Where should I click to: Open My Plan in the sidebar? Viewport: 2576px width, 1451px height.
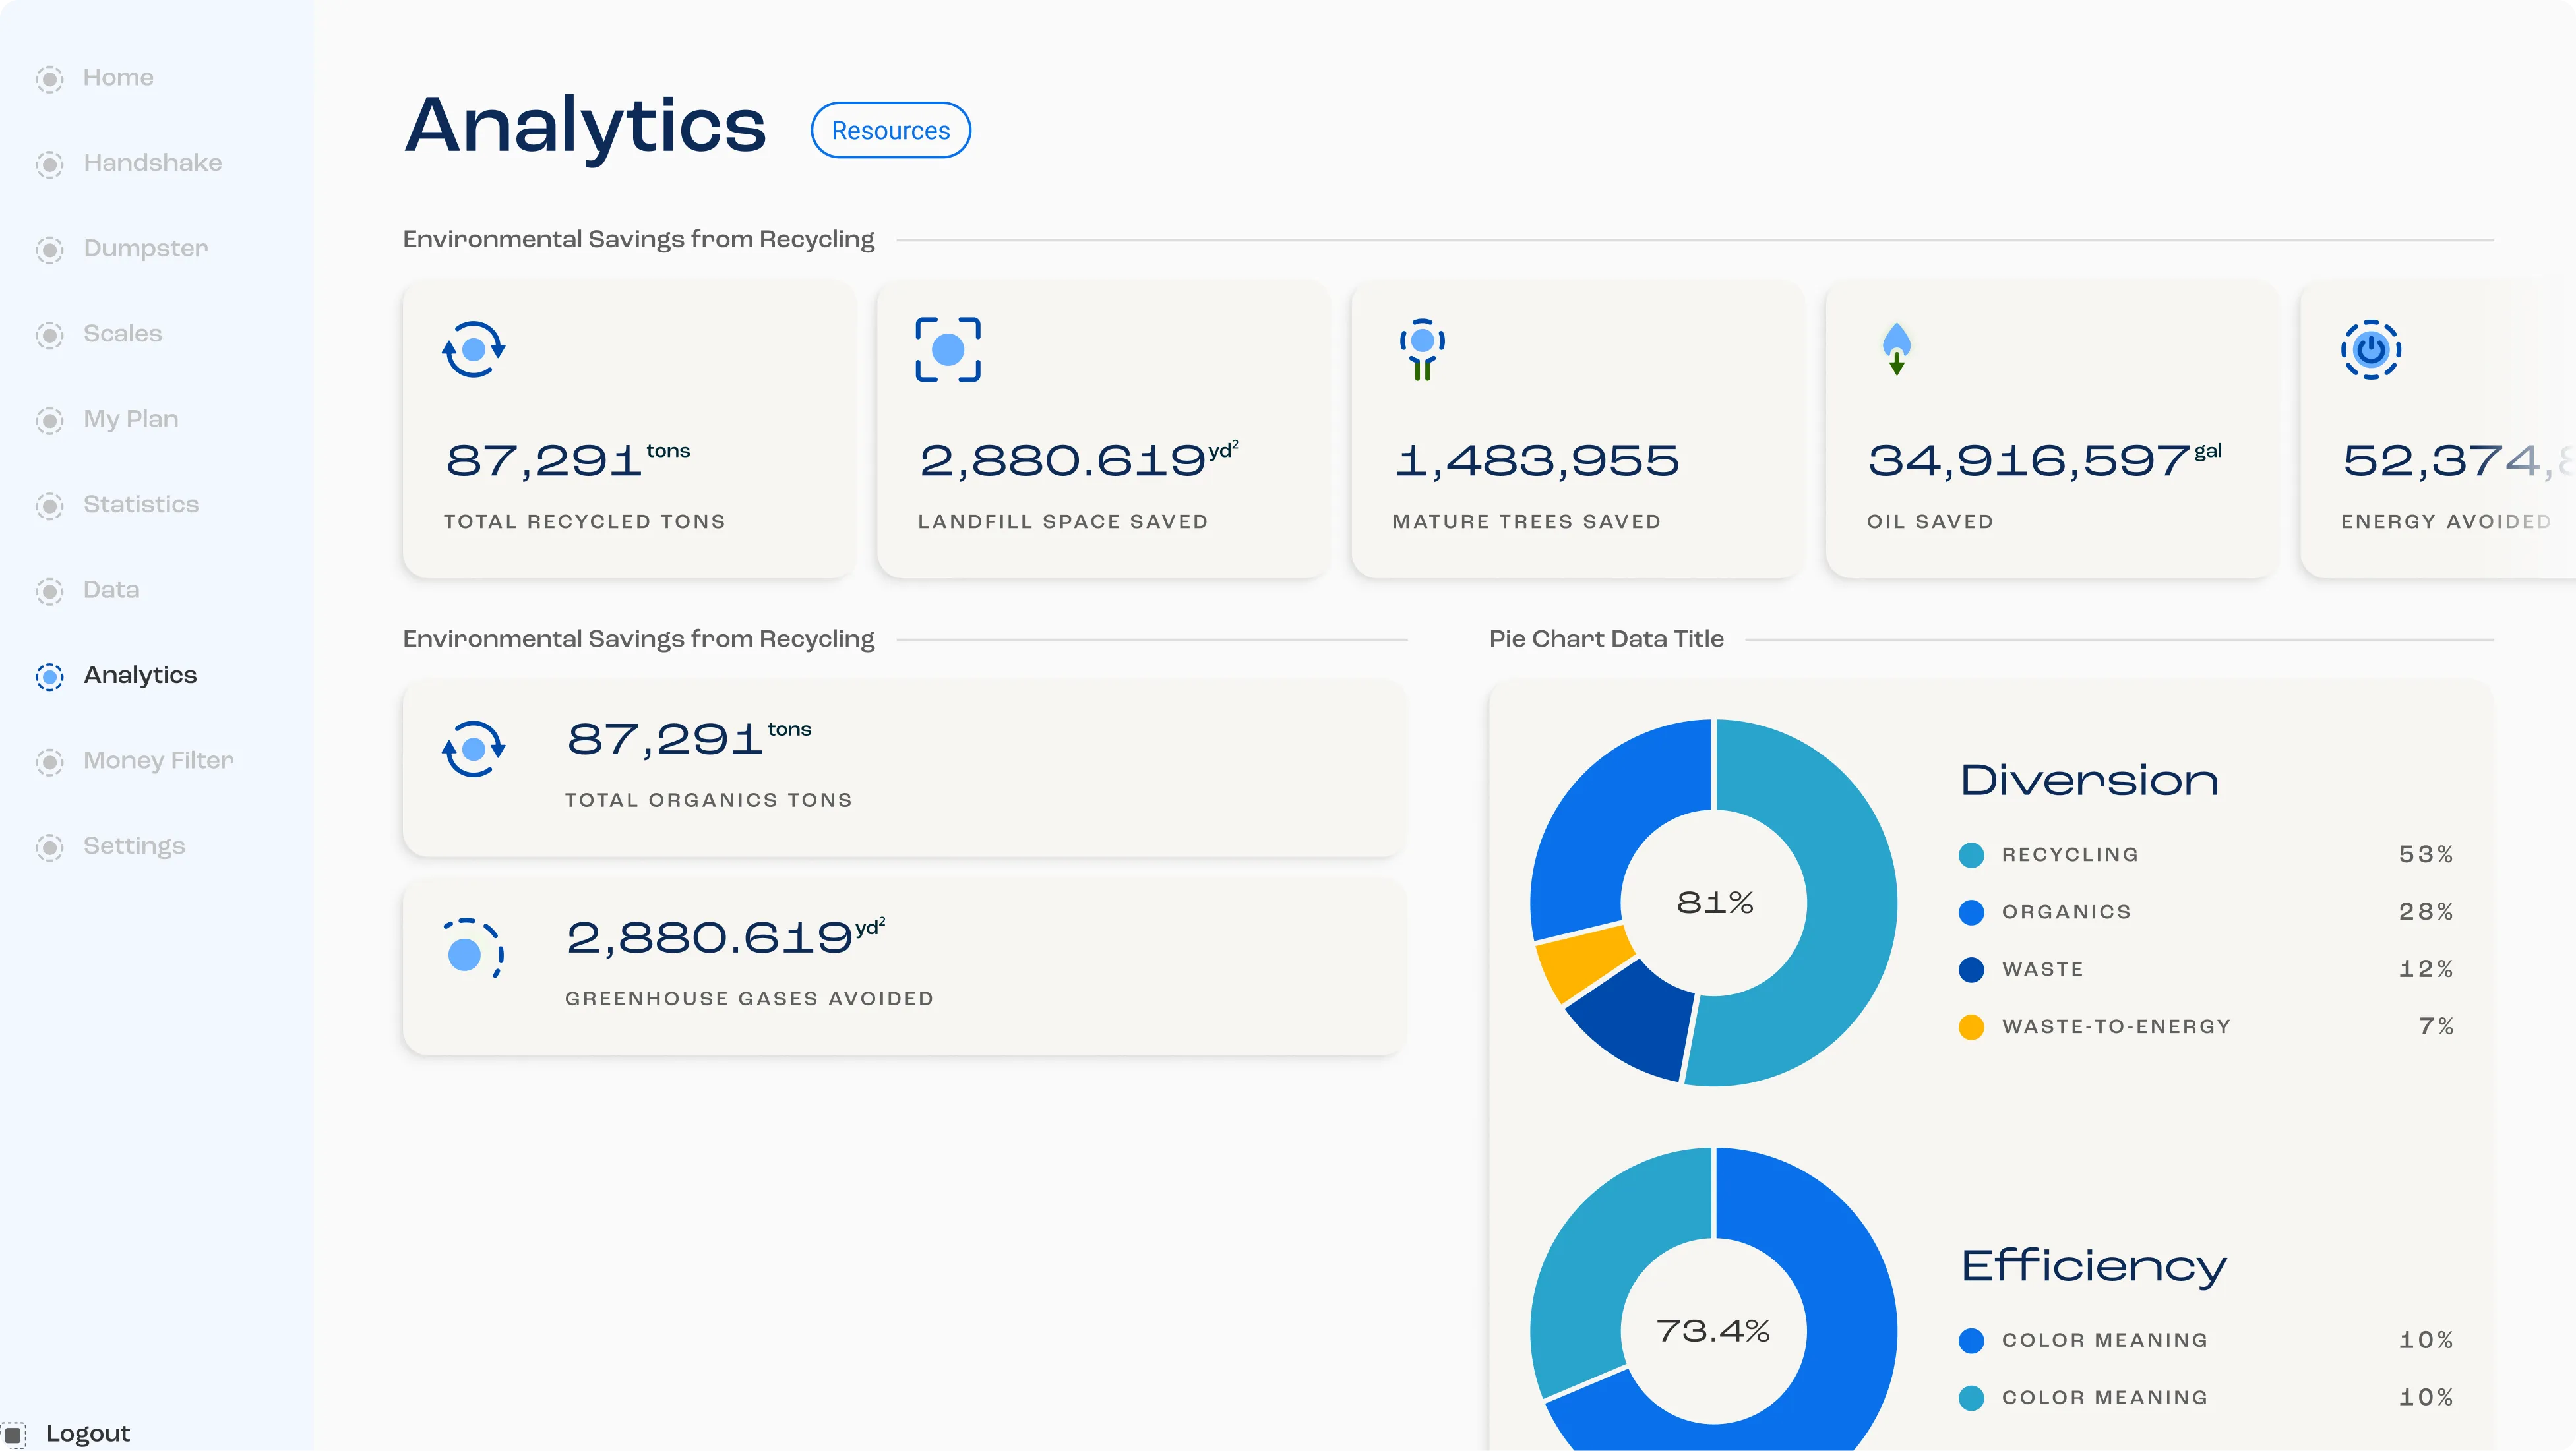coord(131,420)
